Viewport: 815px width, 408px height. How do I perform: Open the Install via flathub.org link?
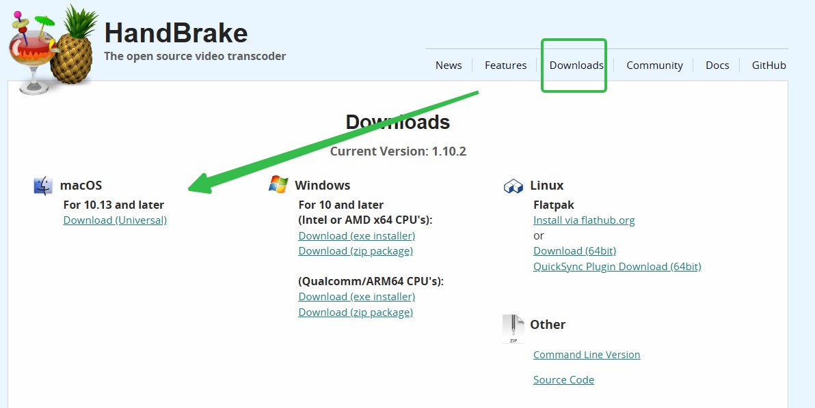584,220
